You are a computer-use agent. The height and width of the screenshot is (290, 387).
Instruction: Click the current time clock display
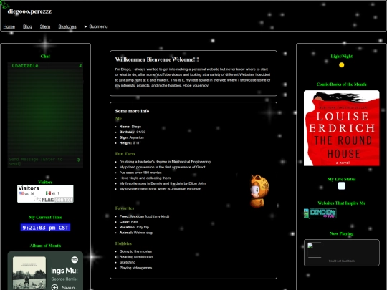45,228
